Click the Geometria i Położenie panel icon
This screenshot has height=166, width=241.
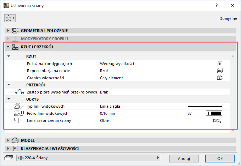(x=15, y=31)
